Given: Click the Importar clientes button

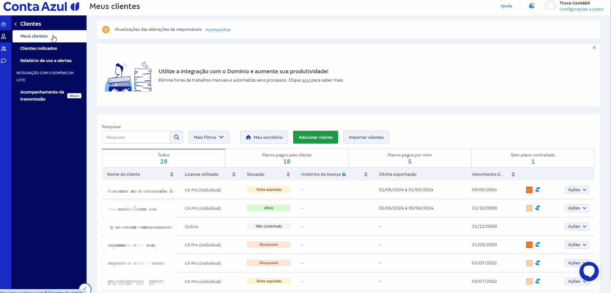Looking at the screenshot, I should click(x=366, y=137).
